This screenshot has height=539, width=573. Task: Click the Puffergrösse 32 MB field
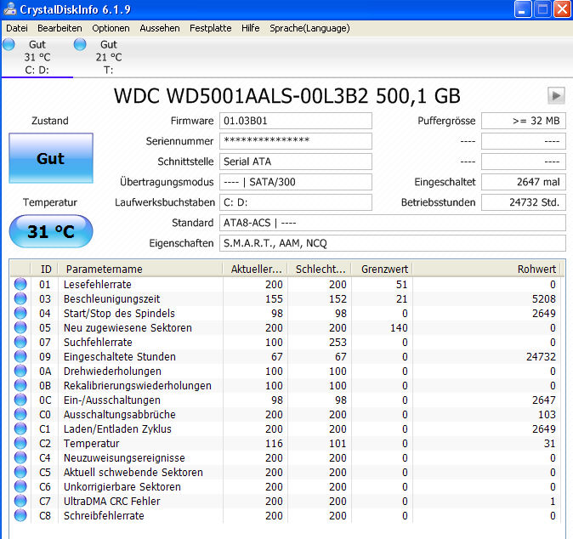click(524, 121)
